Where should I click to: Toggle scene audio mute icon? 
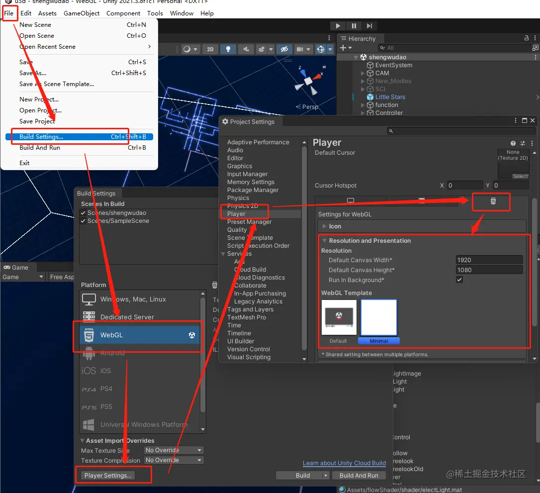(x=246, y=49)
